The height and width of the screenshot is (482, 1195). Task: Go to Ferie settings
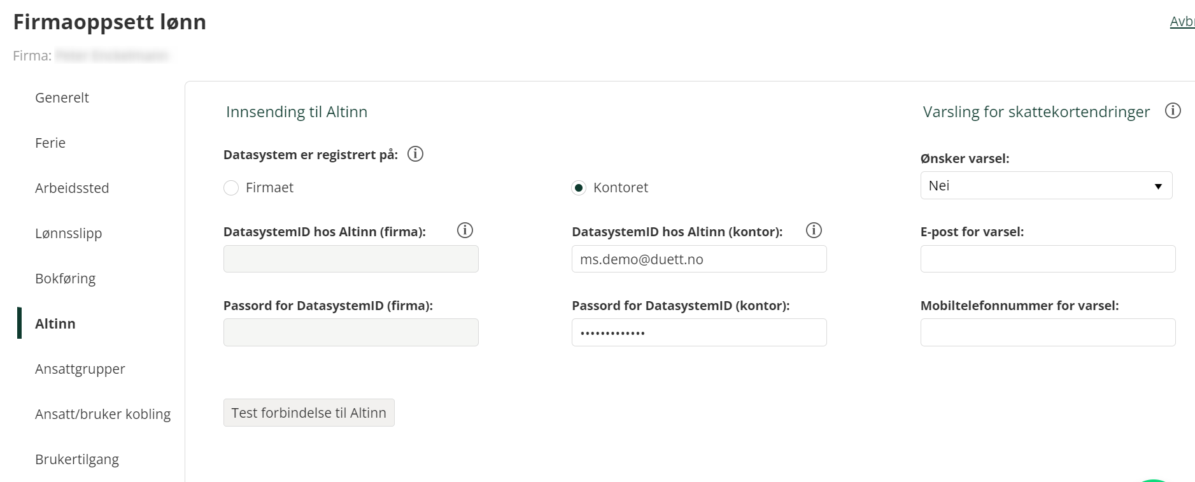50,143
